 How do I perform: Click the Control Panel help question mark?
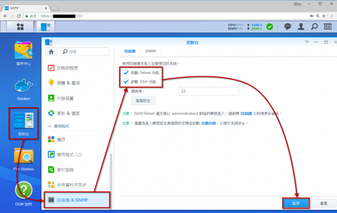(x=307, y=42)
